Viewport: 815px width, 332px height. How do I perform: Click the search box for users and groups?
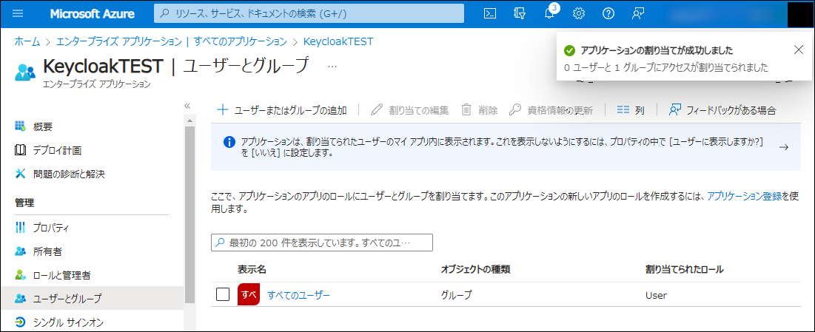click(x=322, y=243)
